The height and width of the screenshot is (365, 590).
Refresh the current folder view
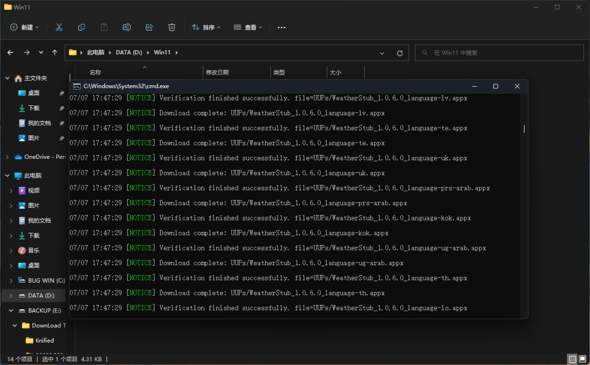pyautogui.click(x=399, y=53)
